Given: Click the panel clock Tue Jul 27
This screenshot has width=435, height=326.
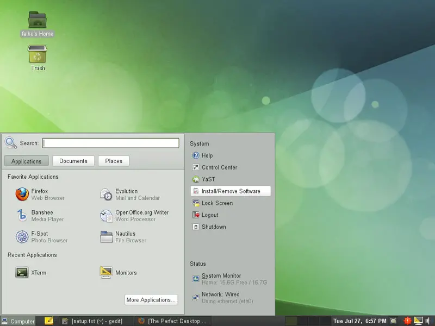Looking at the screenshot, I should coord(359,321).
